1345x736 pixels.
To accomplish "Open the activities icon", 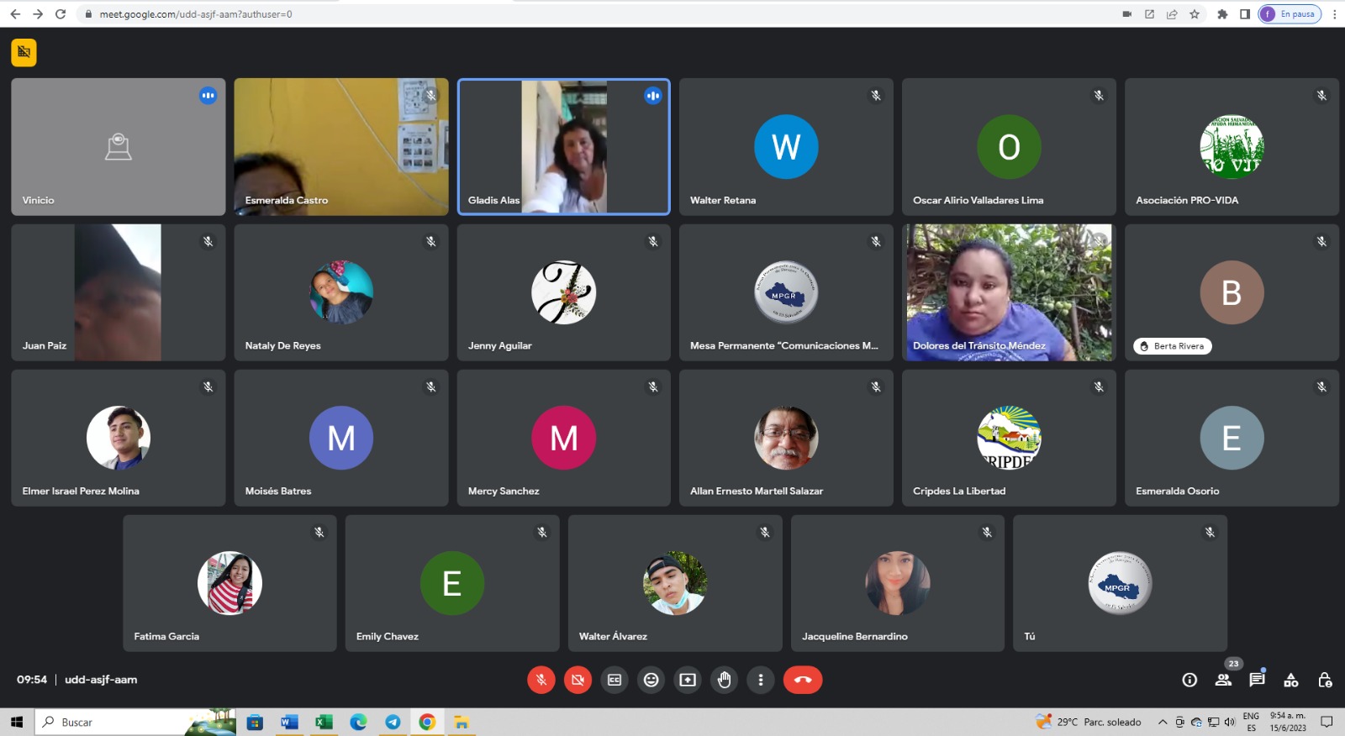I will [1291, 680].
